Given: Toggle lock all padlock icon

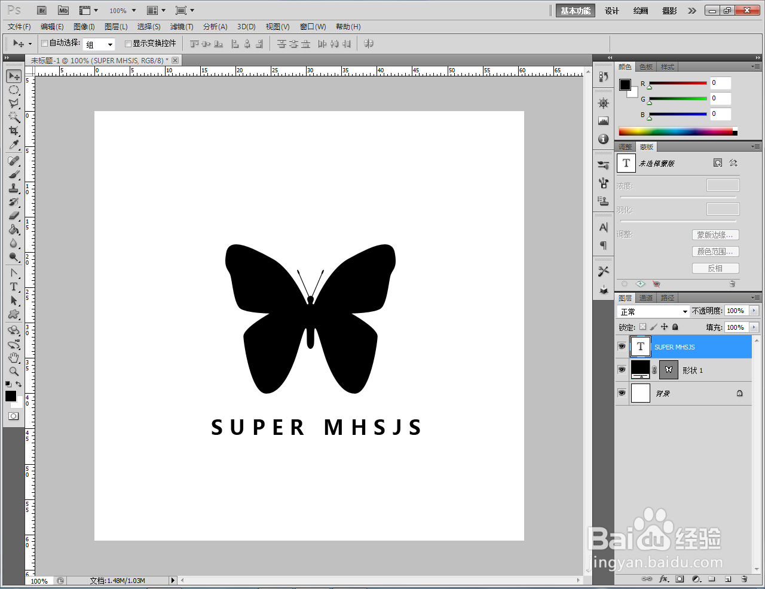Looking at the screenshot, I should click(x=675, y=327).
